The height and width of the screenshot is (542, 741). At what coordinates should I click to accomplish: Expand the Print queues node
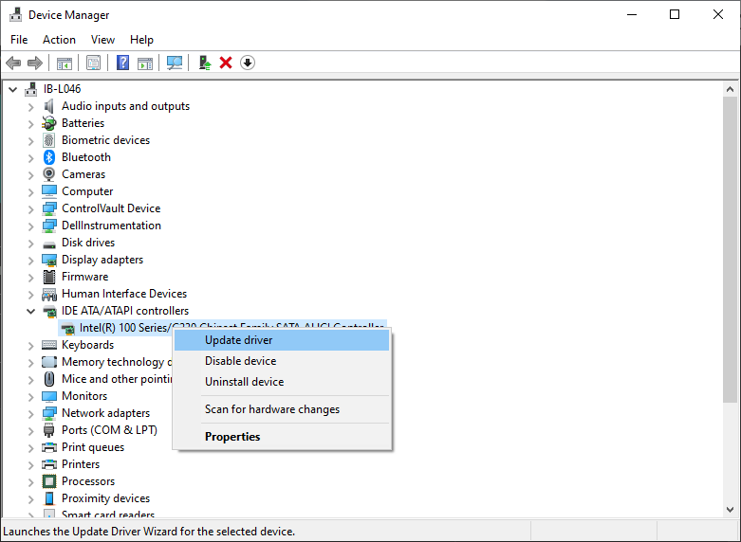pyautogui.click(x=31, y=448)
